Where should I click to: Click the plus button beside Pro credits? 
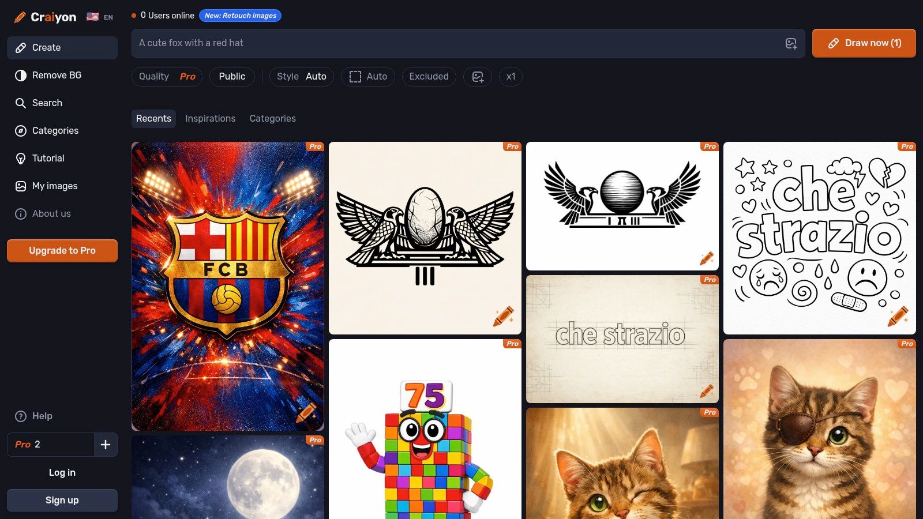pos(106,445)
